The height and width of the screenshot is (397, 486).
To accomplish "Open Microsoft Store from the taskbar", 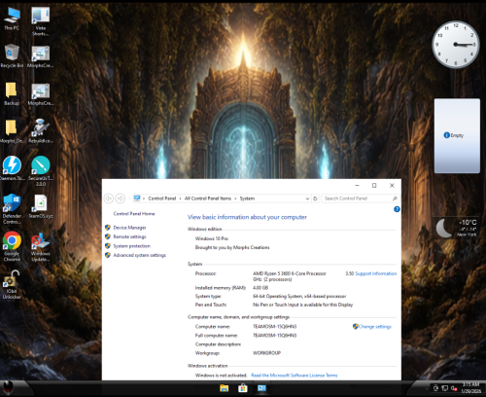I will click(x=243, y=388).
